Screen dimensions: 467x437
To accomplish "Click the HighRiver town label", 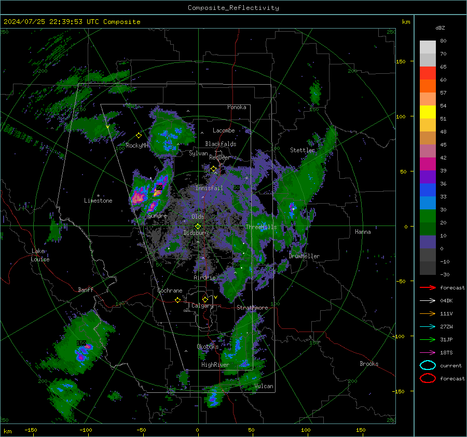I will [215, 365].
